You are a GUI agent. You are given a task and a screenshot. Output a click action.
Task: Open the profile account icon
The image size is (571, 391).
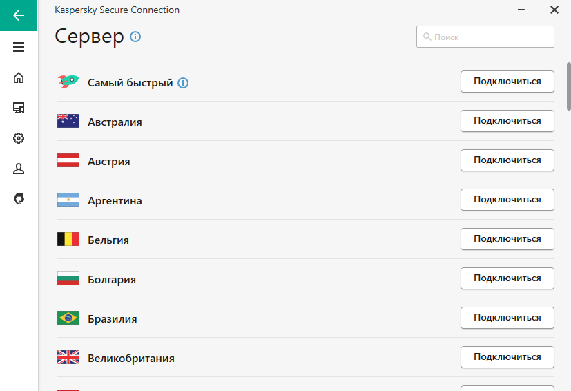click(19, 169)
